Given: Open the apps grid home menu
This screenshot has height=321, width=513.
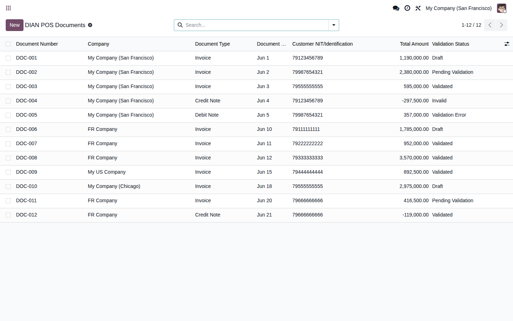Looking at the screenshot, I should (x=9, y=8).
